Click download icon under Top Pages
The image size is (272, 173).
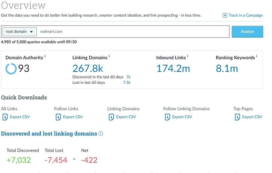point(237,117)
